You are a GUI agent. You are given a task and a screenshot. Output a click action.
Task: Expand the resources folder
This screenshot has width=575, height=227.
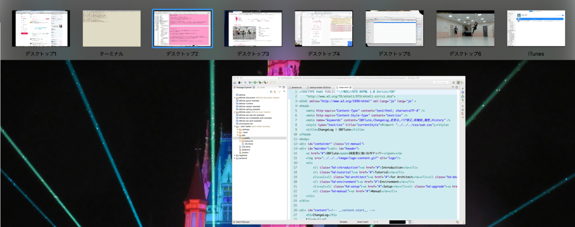[x=240, y=141]
